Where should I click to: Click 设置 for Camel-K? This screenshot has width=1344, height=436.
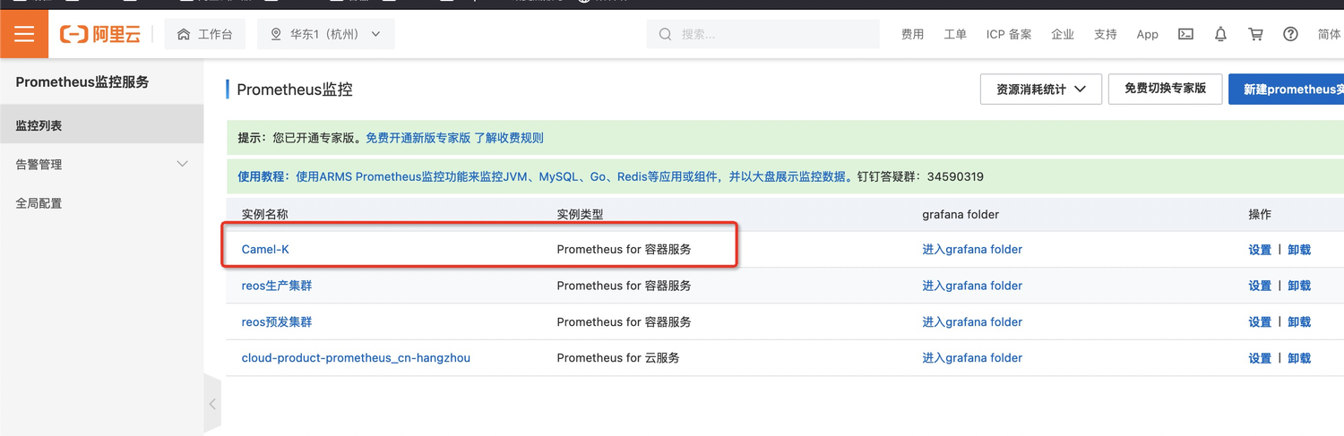click(1260, 250)
